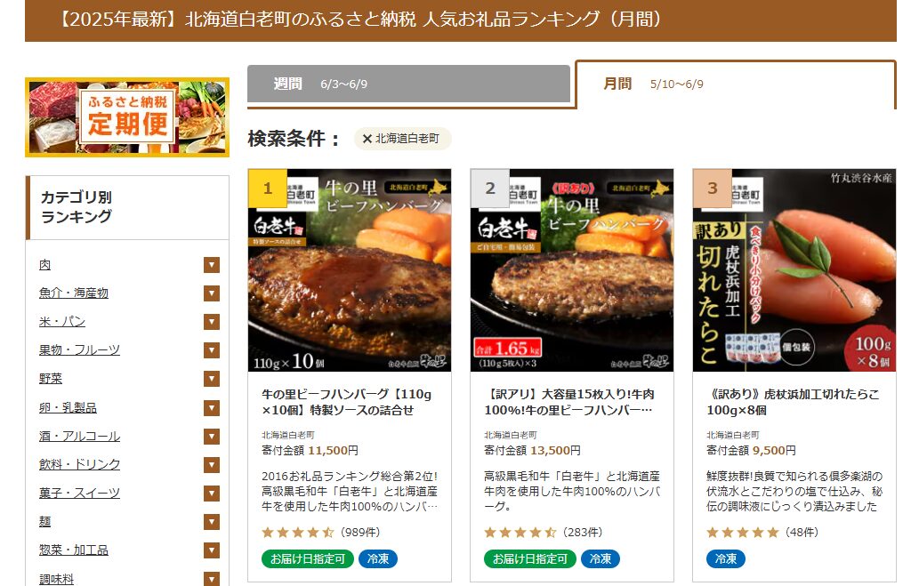Image resolution: width=919 pixels, height=586 pixels.
Task: Click the 果物・フルーツ category link
Action: pos(79,349)
